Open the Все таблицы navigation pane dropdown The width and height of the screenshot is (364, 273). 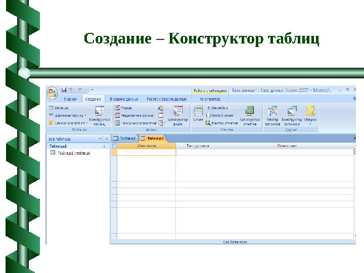click(100, 139)
